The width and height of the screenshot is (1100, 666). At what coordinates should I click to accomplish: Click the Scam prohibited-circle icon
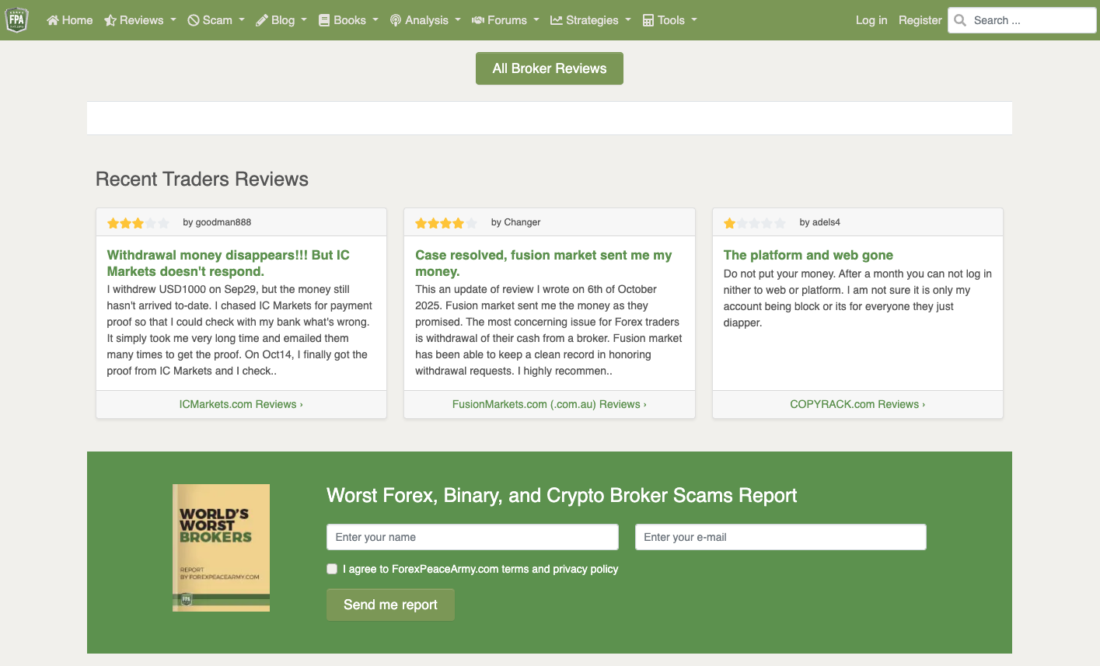point(194,20)
